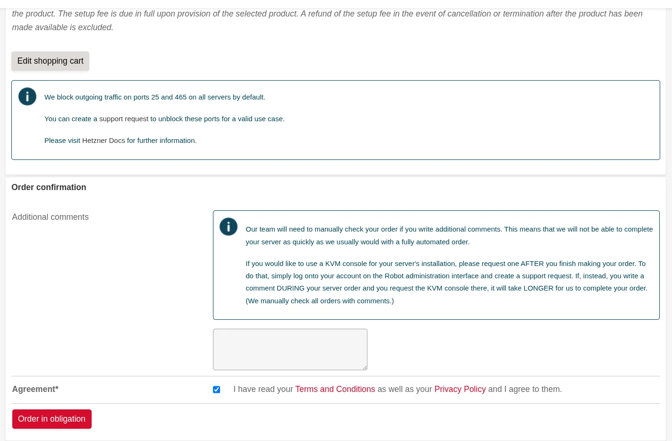Uncheck the Agreement checkbox
Screen dimensions: 672x441
point(216,390)
